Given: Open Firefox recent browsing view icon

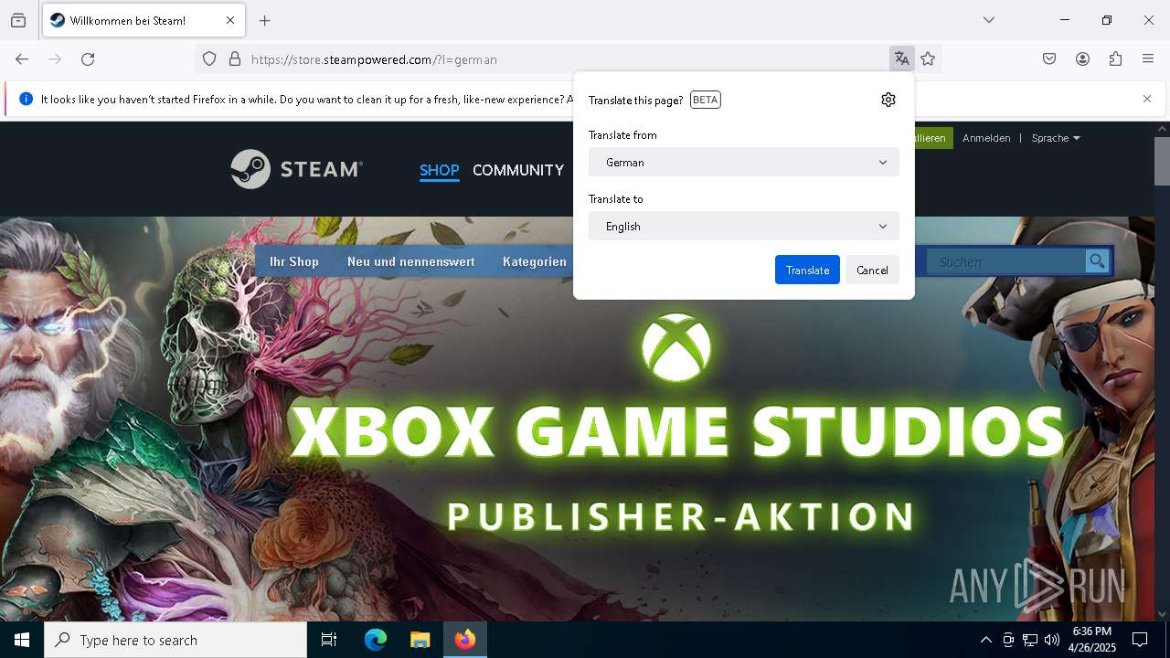Looking at the screenshot, I should [x=18, y=20].
